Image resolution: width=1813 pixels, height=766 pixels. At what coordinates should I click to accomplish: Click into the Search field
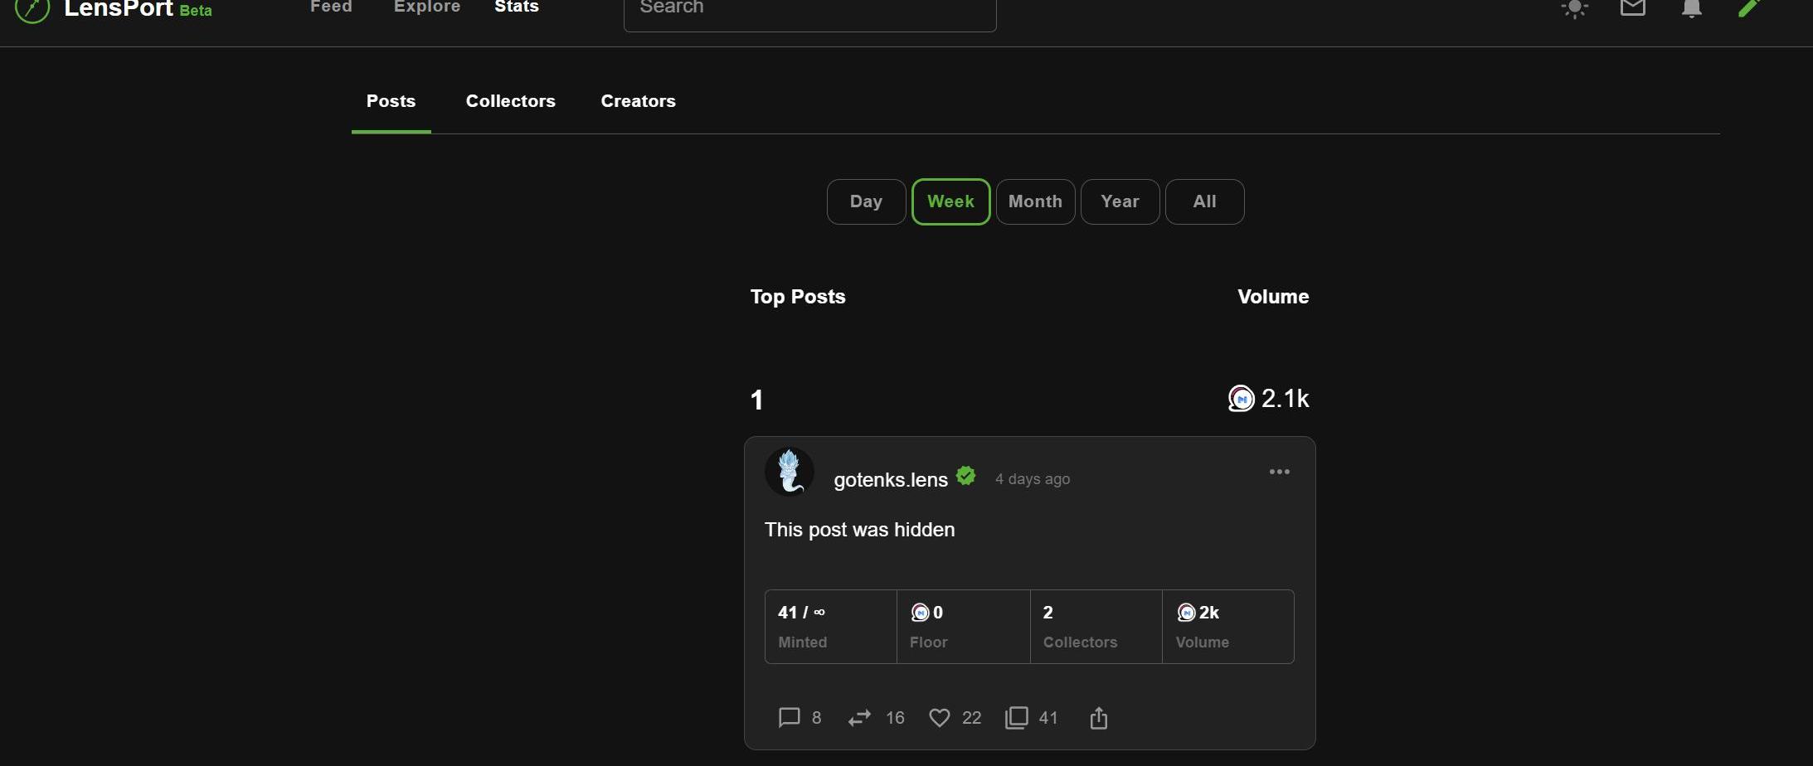809,12
